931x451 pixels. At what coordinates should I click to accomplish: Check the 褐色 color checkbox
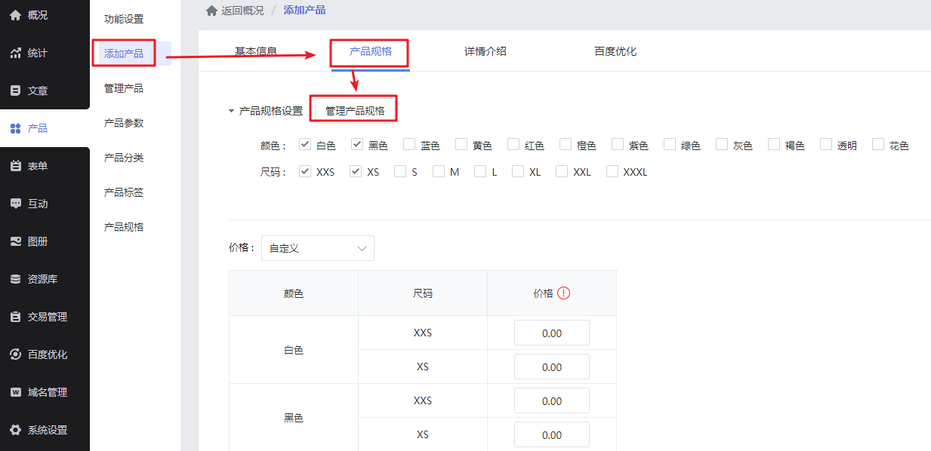[x=774, y=144]
